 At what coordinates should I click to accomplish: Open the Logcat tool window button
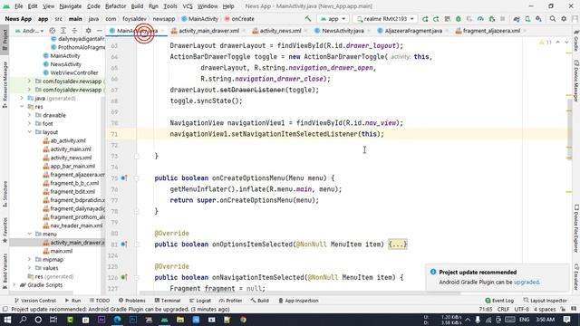[200, 301]
